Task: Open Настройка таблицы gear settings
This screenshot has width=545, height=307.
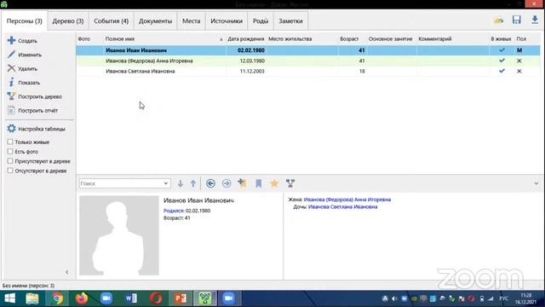Action: pos(11,129)
